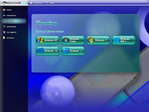Click the Windows 10 logo
Screen dimensions: 149x112
(x=40, y=51)
